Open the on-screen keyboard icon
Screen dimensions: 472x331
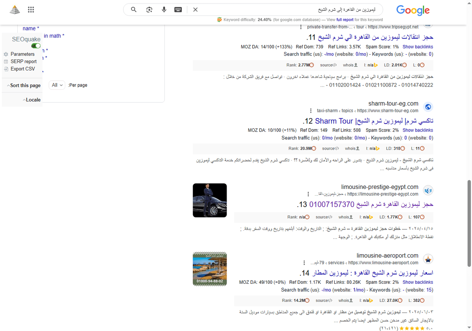(178, 9)
